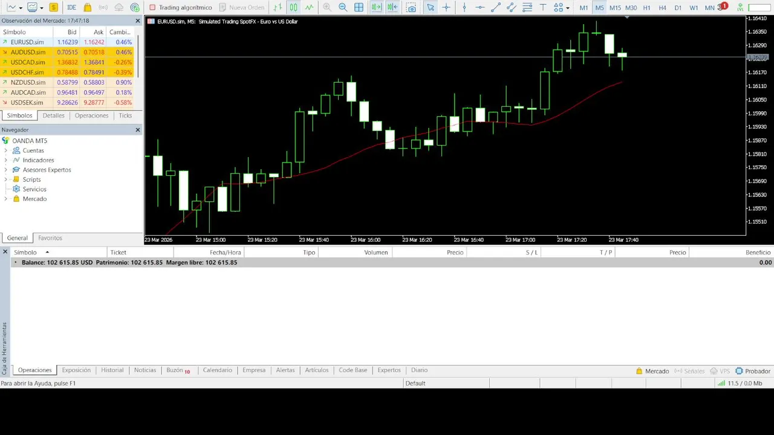This screenshot has height=435, width=774.
Task: Draw a vertical line with the toolbar tool
Action: point(464,7)
